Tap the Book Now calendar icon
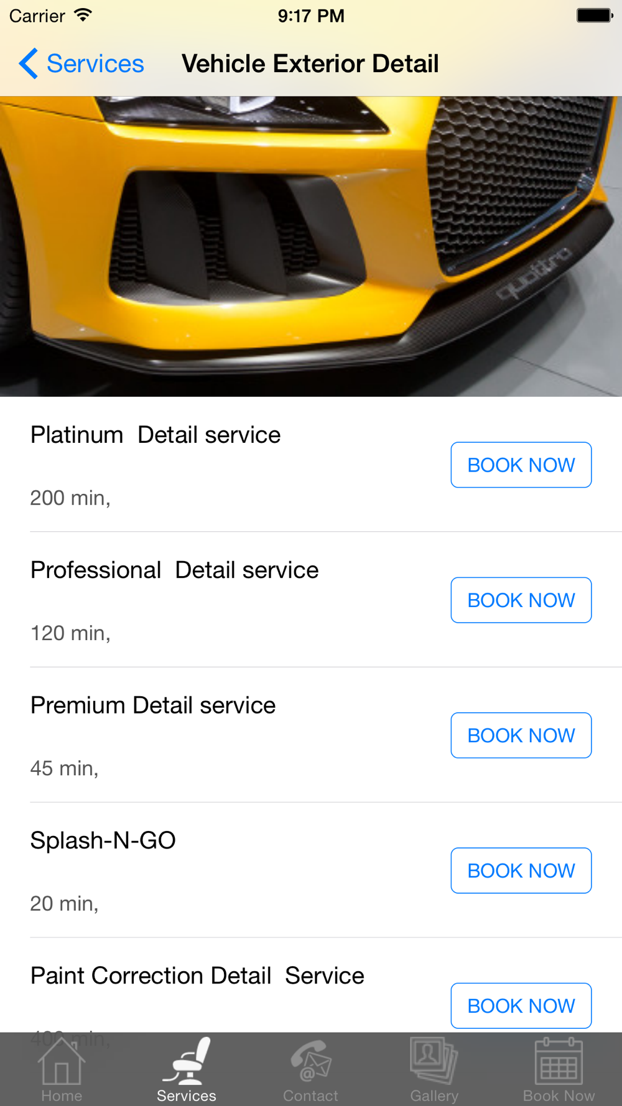This screenshot has width=622, height=1106. [559, 1062]
